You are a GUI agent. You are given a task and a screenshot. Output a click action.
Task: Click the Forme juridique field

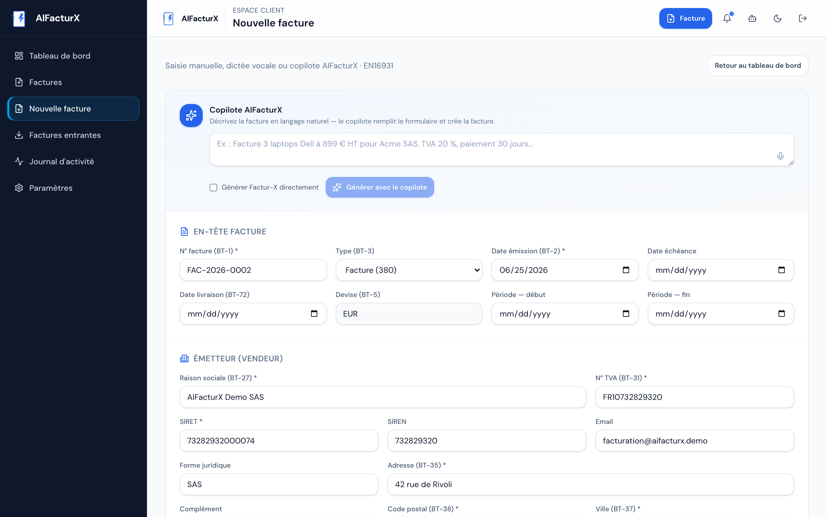point(279,485)
